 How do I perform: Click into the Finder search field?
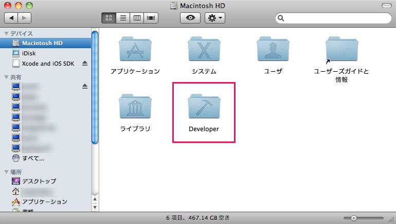click(333, 18)
